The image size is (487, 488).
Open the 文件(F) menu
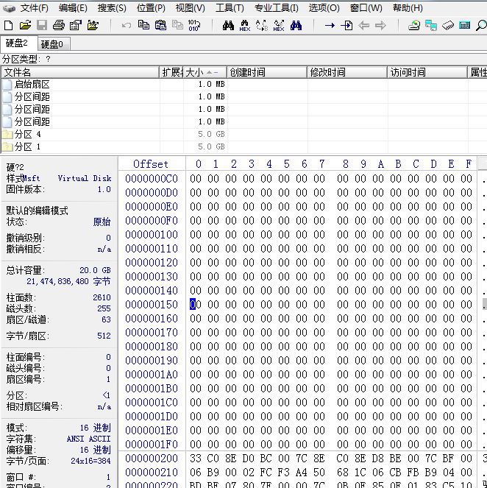click(x=35, y=8)
